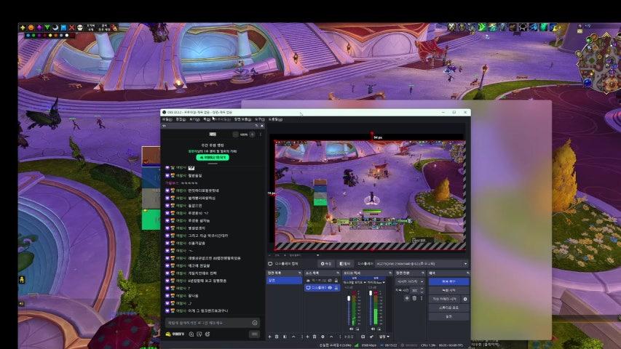Click the chat message input field
Image resolution: width=621 pixels, height=349 pixels.
[x=213, y=323]
